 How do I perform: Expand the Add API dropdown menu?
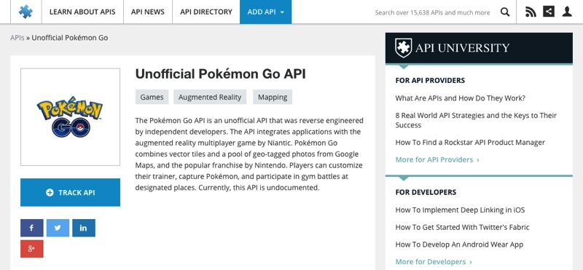coord(265,12)
